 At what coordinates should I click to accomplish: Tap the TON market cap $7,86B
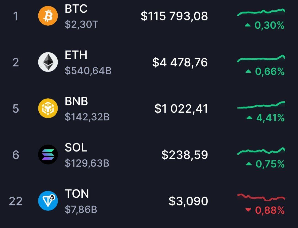[x=81, y=210]
